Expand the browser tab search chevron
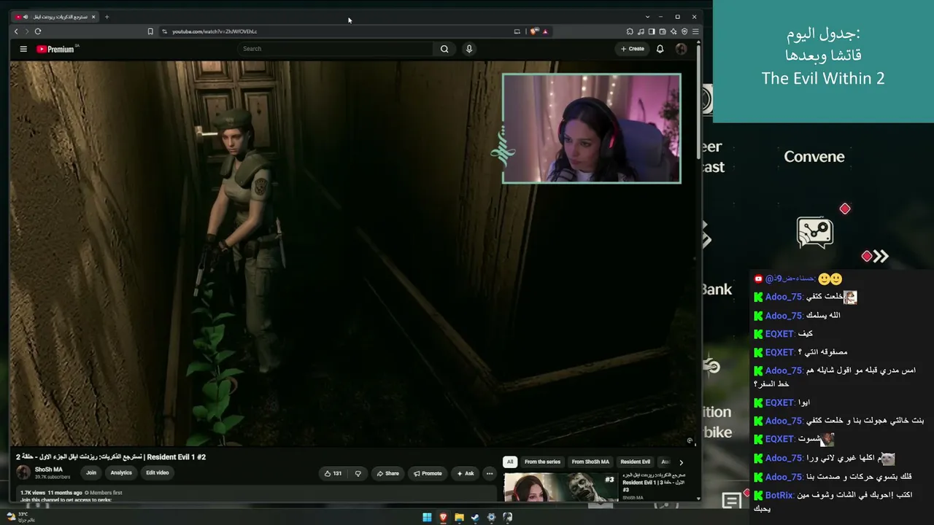This screenshot has width=934, height=525. 647,17
